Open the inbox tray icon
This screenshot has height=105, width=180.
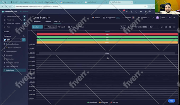[127, 12]
